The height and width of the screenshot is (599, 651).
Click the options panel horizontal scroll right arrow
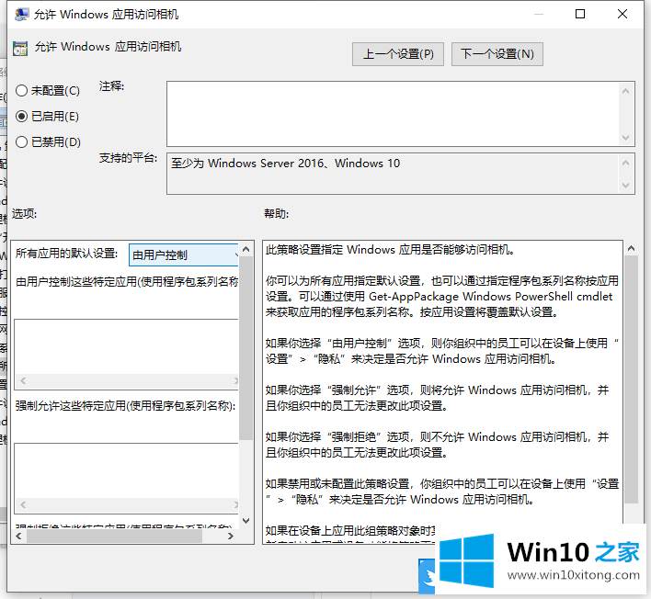pyautogui.click(x=231, y=536)
